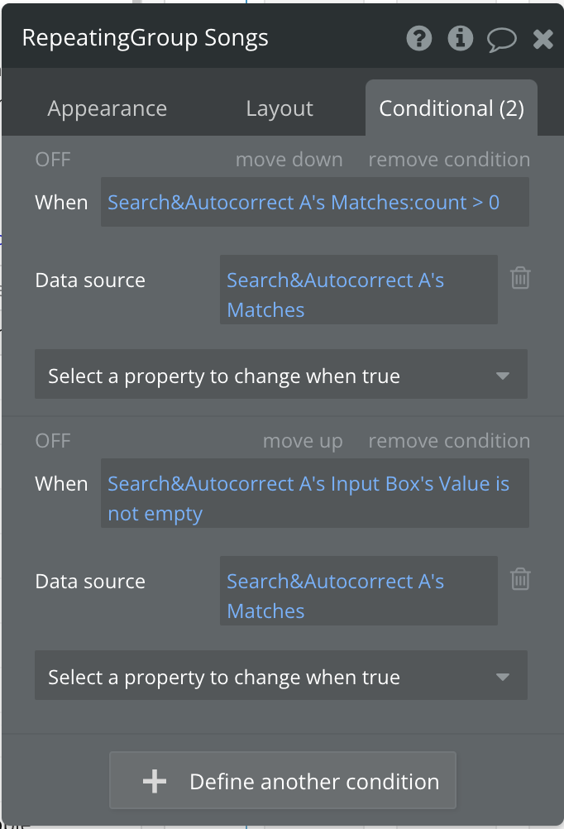This screenshot has width=564, height=829.
Task: Close the RepeatingGroup Songs editor
Action: coord(543,39)
